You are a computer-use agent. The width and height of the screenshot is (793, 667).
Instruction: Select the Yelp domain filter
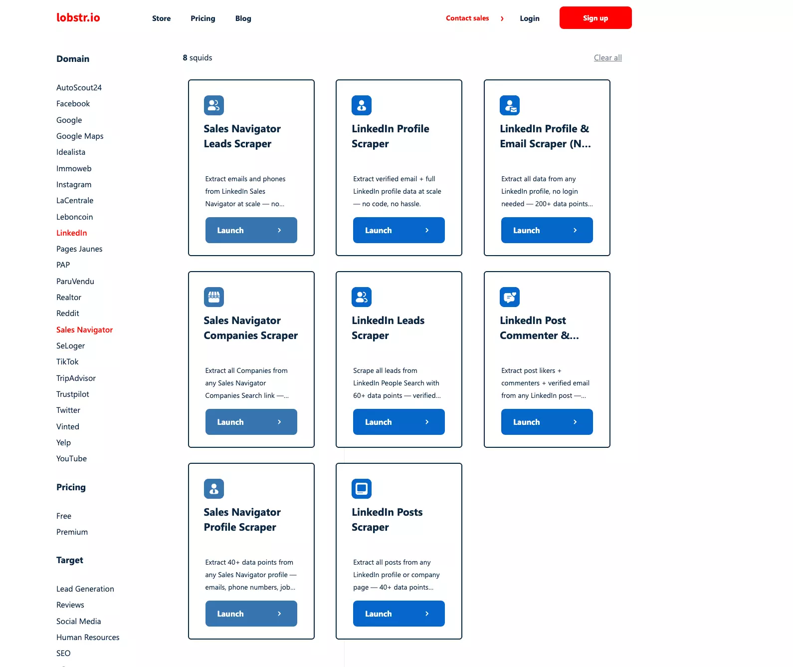tap(63, 443)
